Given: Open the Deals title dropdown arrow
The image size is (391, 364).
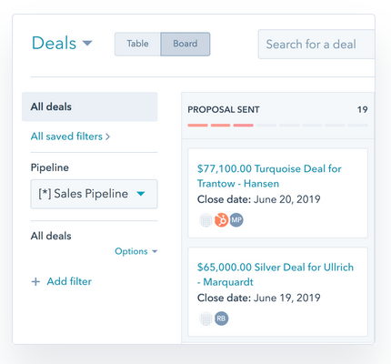Looking at the screenshot, I should [x=87, y=43].
